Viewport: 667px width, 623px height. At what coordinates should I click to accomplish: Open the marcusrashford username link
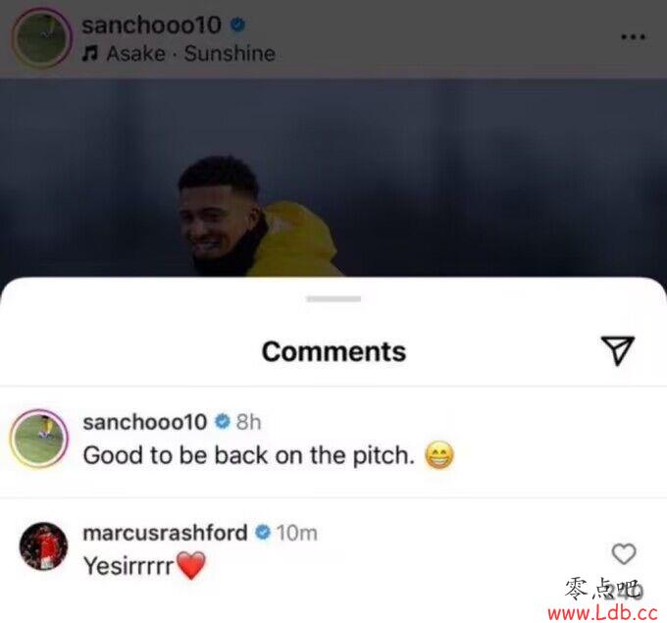pos(165,533)
